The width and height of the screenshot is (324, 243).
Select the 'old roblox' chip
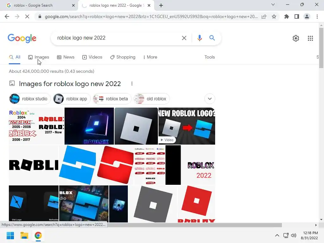click(x=152, y=99)
